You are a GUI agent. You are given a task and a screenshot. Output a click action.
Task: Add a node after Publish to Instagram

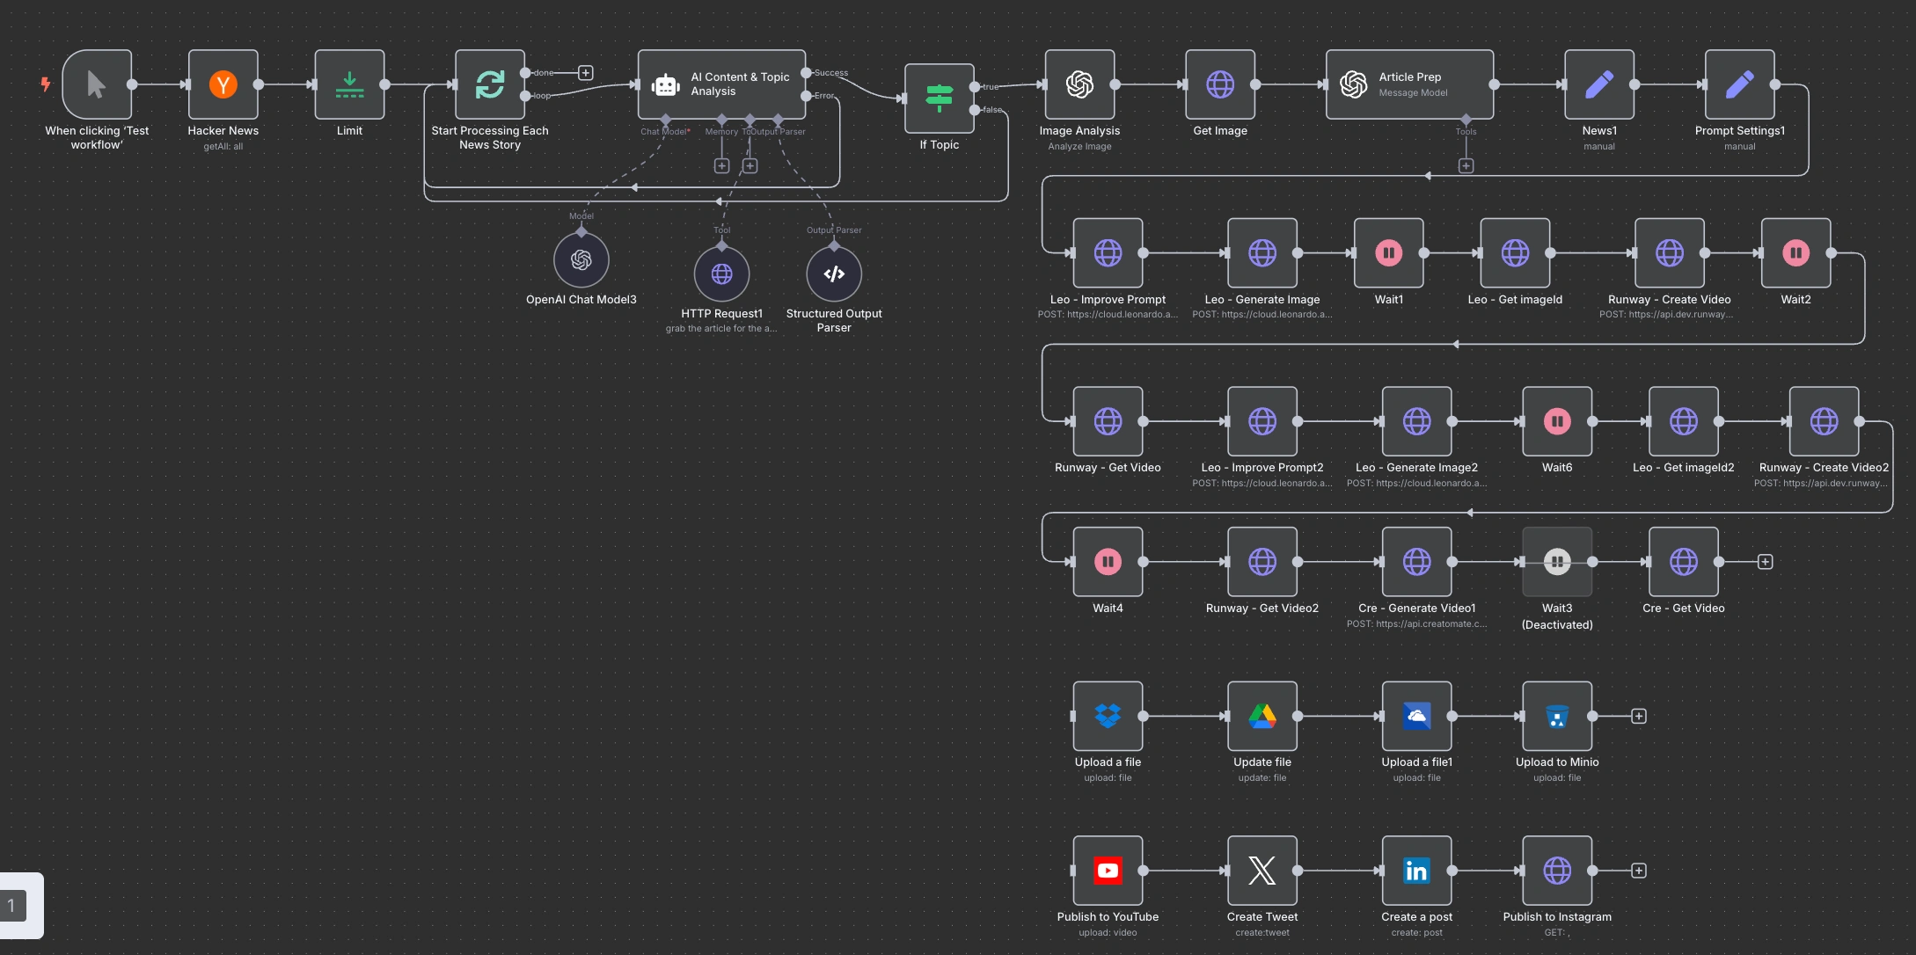point(1639,871)
